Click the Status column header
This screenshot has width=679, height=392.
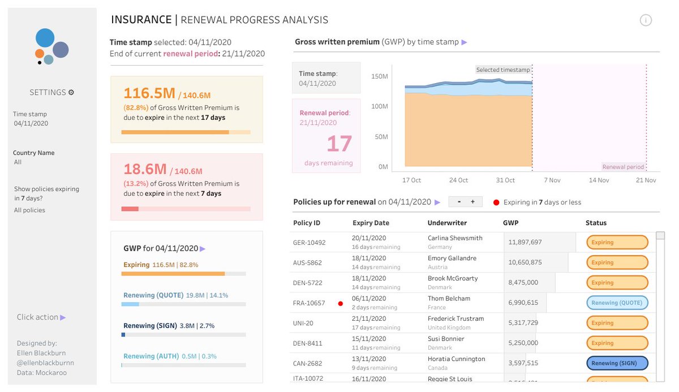[x=596, y=223]
